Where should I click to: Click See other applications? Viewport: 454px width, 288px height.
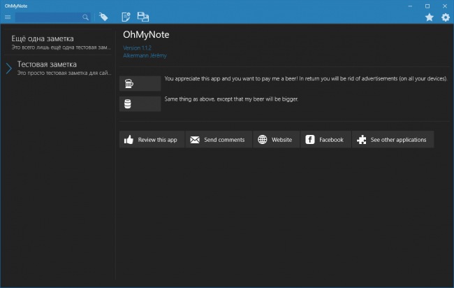393,140
